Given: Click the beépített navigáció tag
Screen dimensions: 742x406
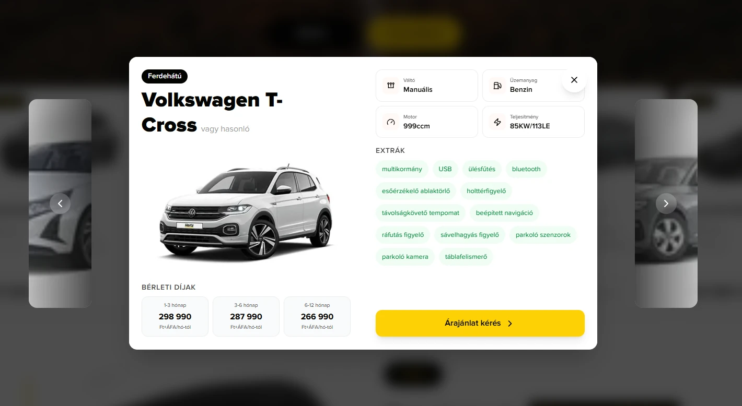Looking at the screenshot, I should click(x=504, y=213).
